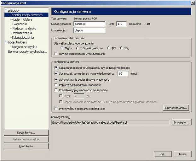Open Zabezpieczenia settings for glappo
The width and height of the screenshot is (196, 161).
click(x=22, y=37)
